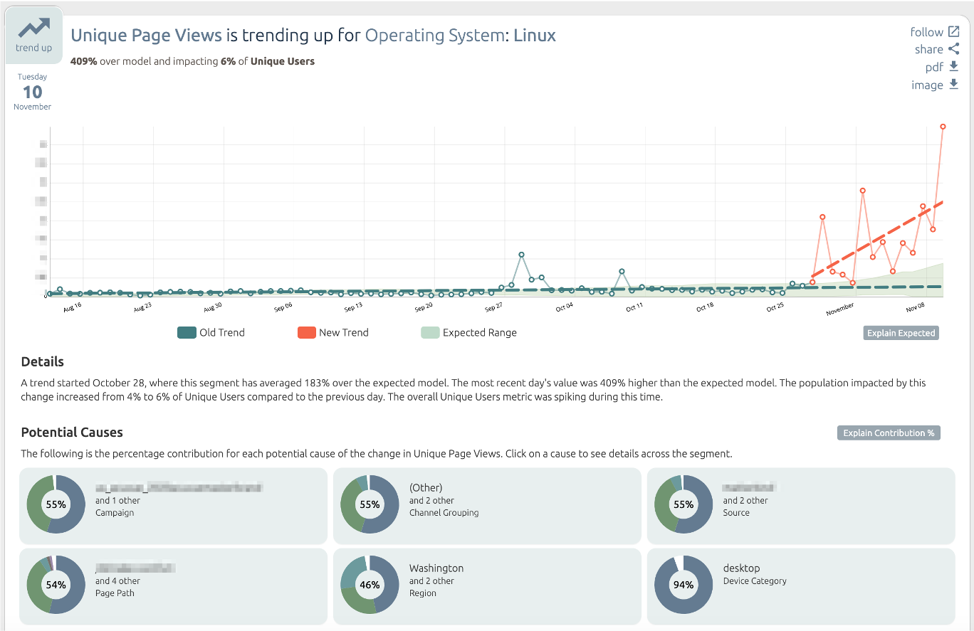Image resolution: width=974 pixels, height=631 pixels.
Task: Download chart via the image icon
Action: tap(955, 84)
